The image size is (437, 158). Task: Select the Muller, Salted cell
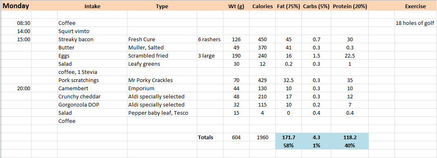pyautogui.click(x=162, y=48)
